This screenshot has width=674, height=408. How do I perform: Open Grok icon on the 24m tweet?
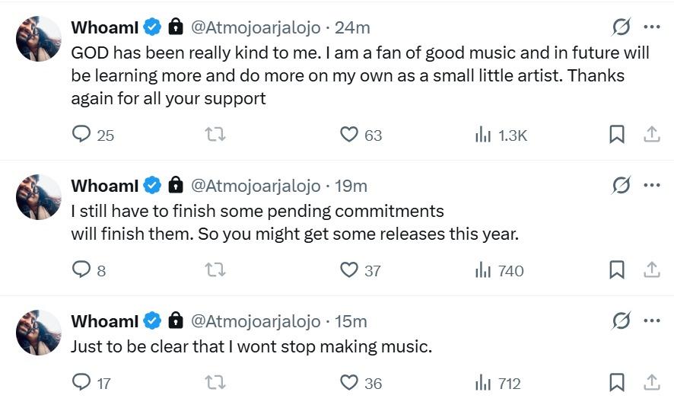click(622, 27)
